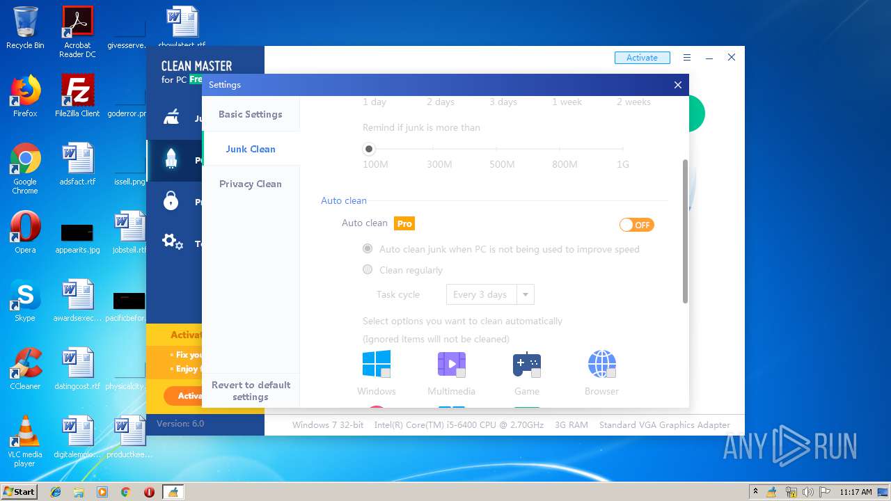Click the Activate button in the title bar

(642, 58)
